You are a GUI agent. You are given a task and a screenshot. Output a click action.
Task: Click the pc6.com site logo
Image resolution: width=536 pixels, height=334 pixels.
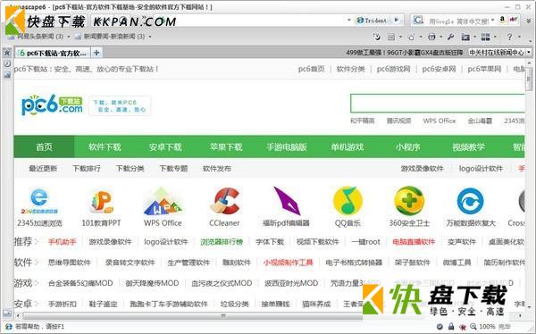(x=52, y=104)
